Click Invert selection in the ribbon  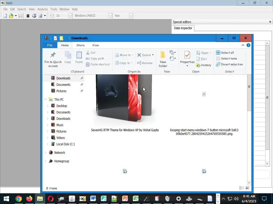click(230, 64)
